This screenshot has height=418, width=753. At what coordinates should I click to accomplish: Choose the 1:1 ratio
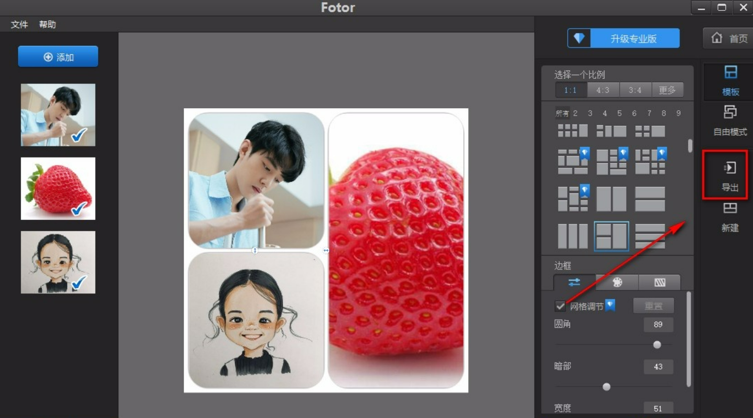coord(571,90)
